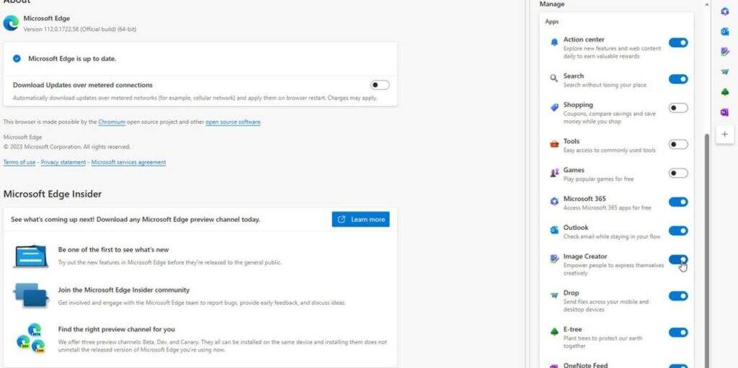
Task: Click the E-tree label text
Action: click(572, 329)
